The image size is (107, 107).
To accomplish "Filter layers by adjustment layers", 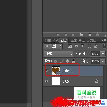I will [76, 46].
